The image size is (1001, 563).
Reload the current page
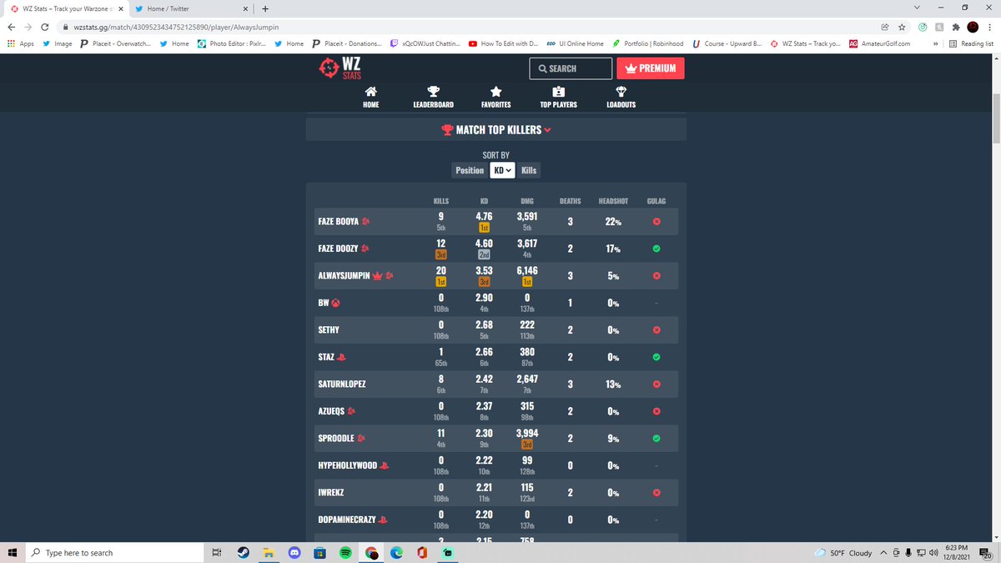[46, 27]
